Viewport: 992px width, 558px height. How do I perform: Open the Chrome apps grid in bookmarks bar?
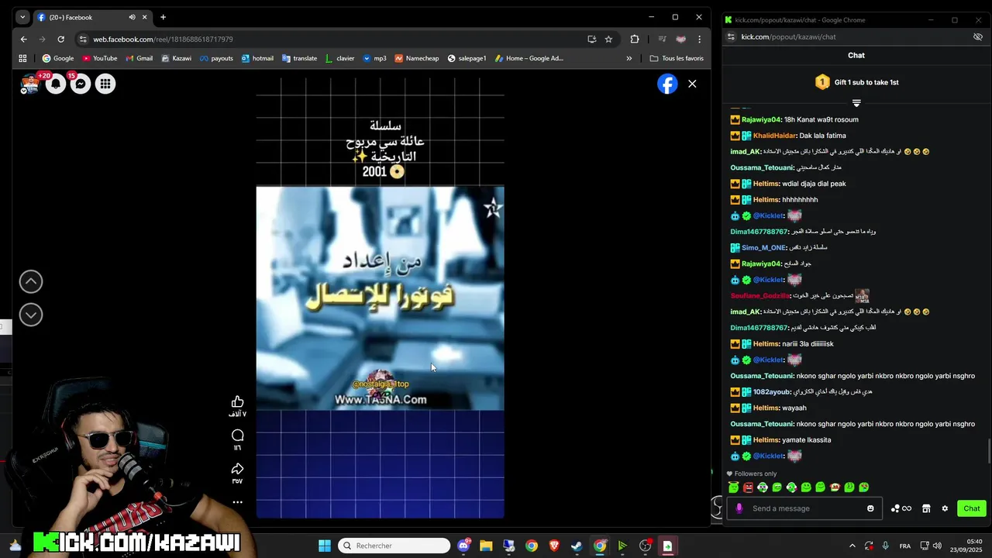[22, 58]
